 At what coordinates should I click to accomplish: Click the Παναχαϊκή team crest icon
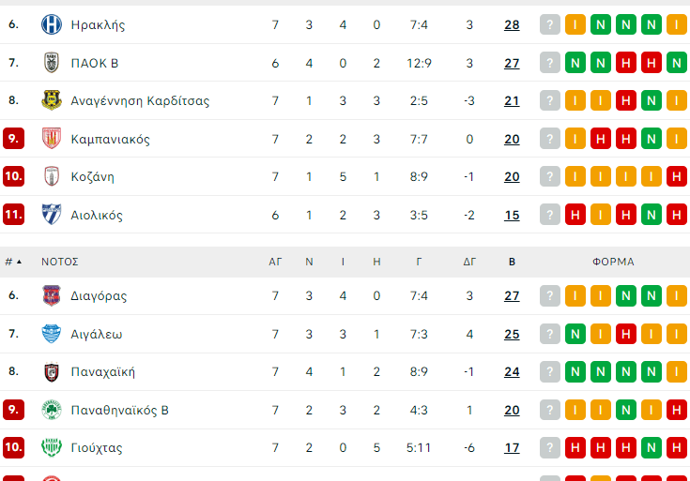51,372
